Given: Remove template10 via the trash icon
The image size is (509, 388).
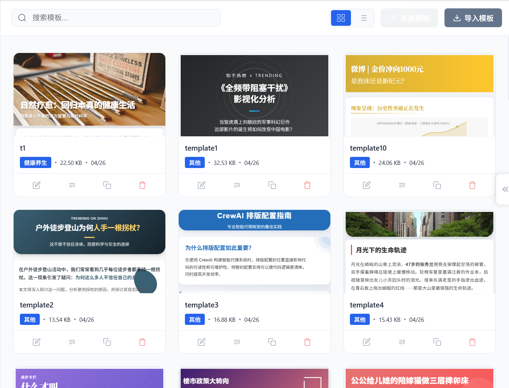Looking at the screenshot, I should click(x=472, y=185).
